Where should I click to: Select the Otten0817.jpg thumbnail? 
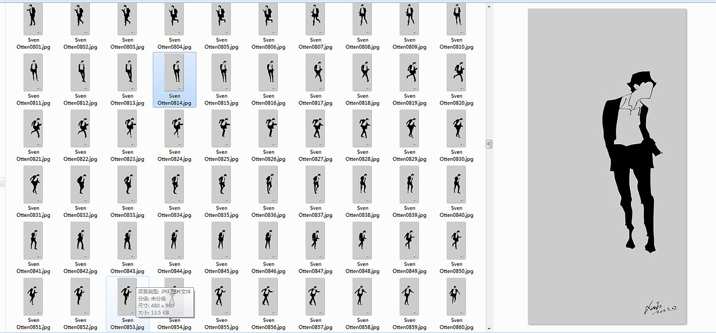315,73
